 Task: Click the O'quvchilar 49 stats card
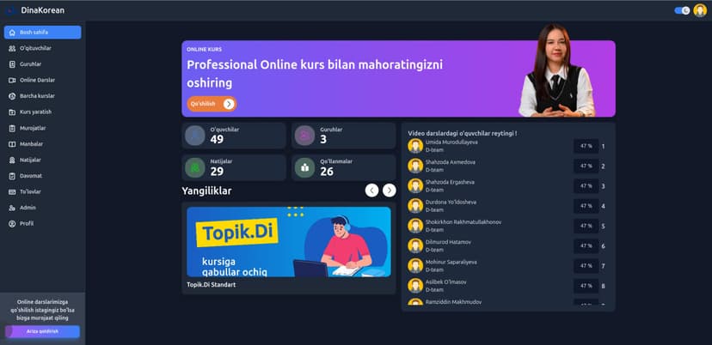pos(233,136)
